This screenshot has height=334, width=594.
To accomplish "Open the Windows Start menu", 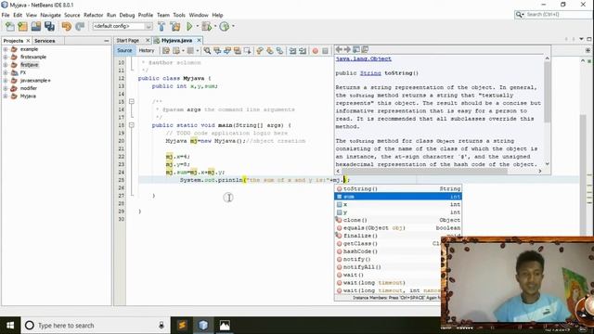I will tap(10, 326).
